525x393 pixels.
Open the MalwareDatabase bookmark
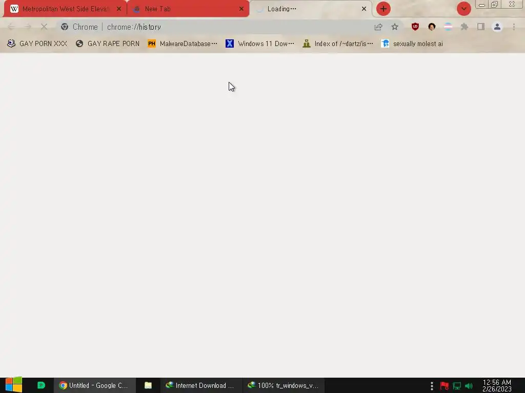pyautogui.click(x=183, y=43)
